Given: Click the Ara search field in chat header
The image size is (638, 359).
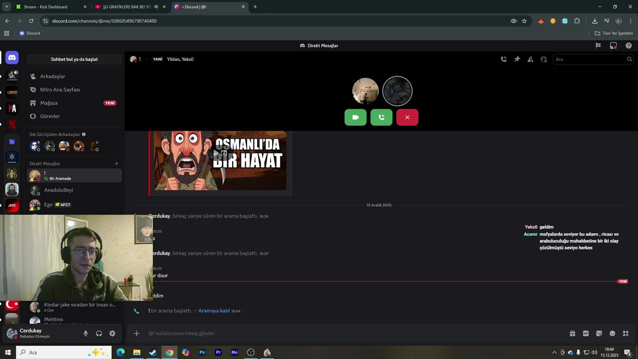Looking at the screenshot, I should point(593,59).
